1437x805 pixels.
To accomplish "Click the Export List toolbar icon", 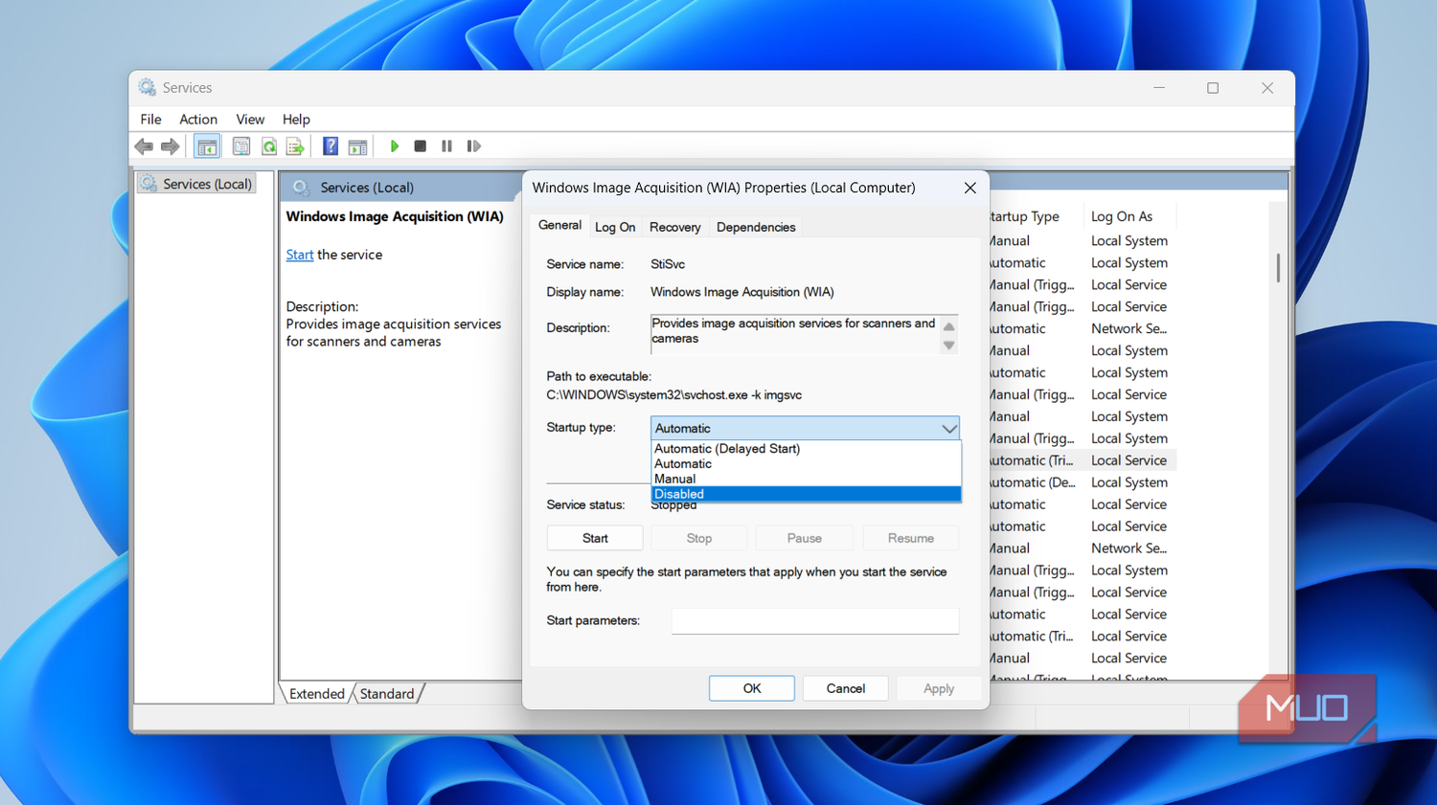I will (295, 146).
